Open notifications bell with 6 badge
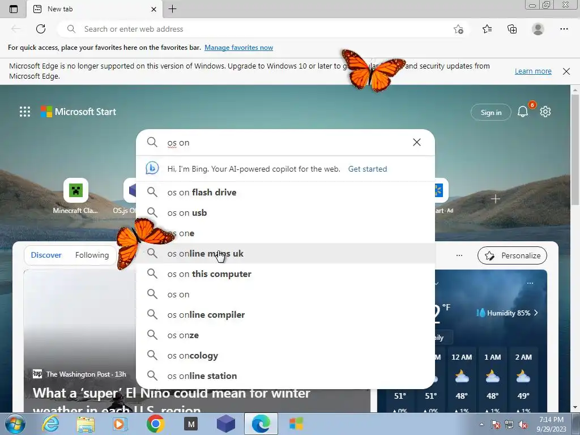This screenshot has width=580, height=435. (x=523, y=112)
